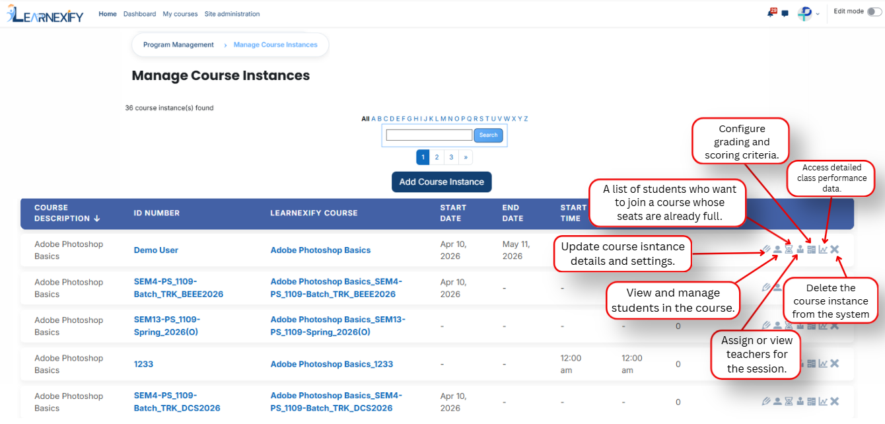Open the notifications bell

click(771, 13)
